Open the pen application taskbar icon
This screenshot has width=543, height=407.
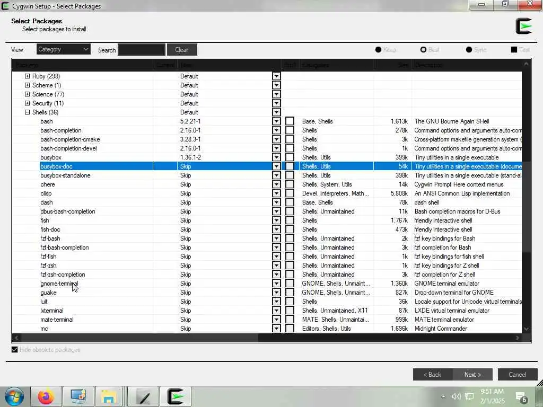coord(144,396)
